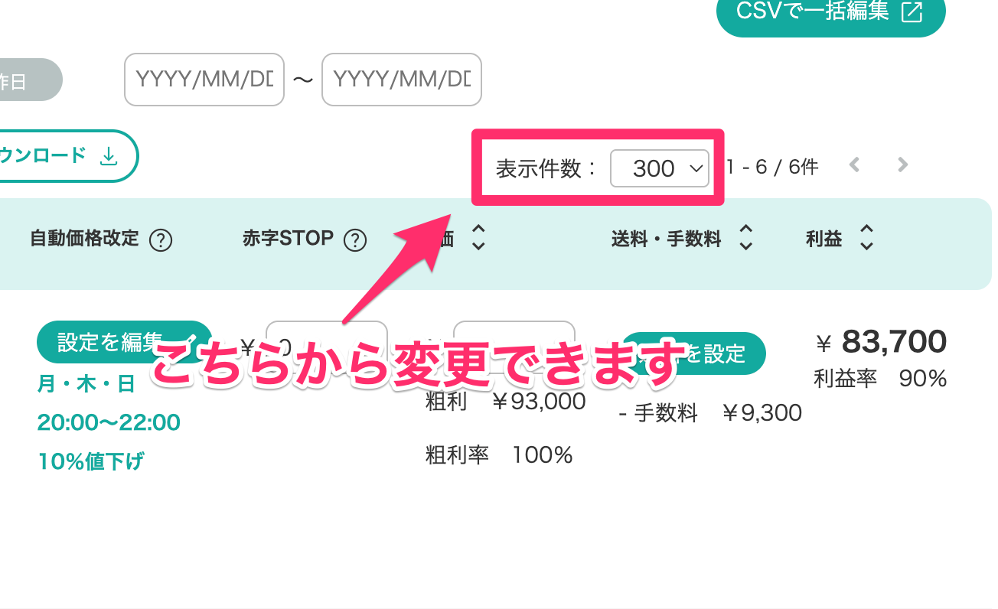Screen dimensions: 998x609
Task: Click the ダウンロード outlined button label
Action: pyautogui.click(x=42, y=155)
